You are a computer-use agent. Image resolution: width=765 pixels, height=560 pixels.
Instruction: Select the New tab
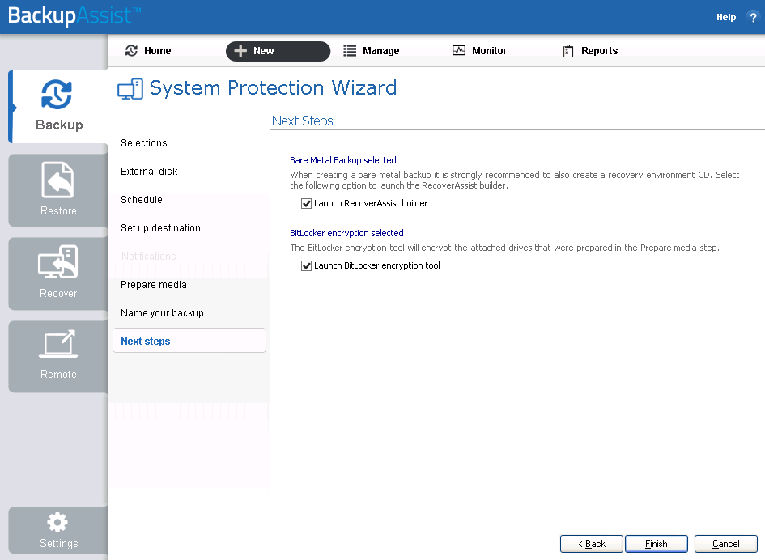[x=278, y=51]
